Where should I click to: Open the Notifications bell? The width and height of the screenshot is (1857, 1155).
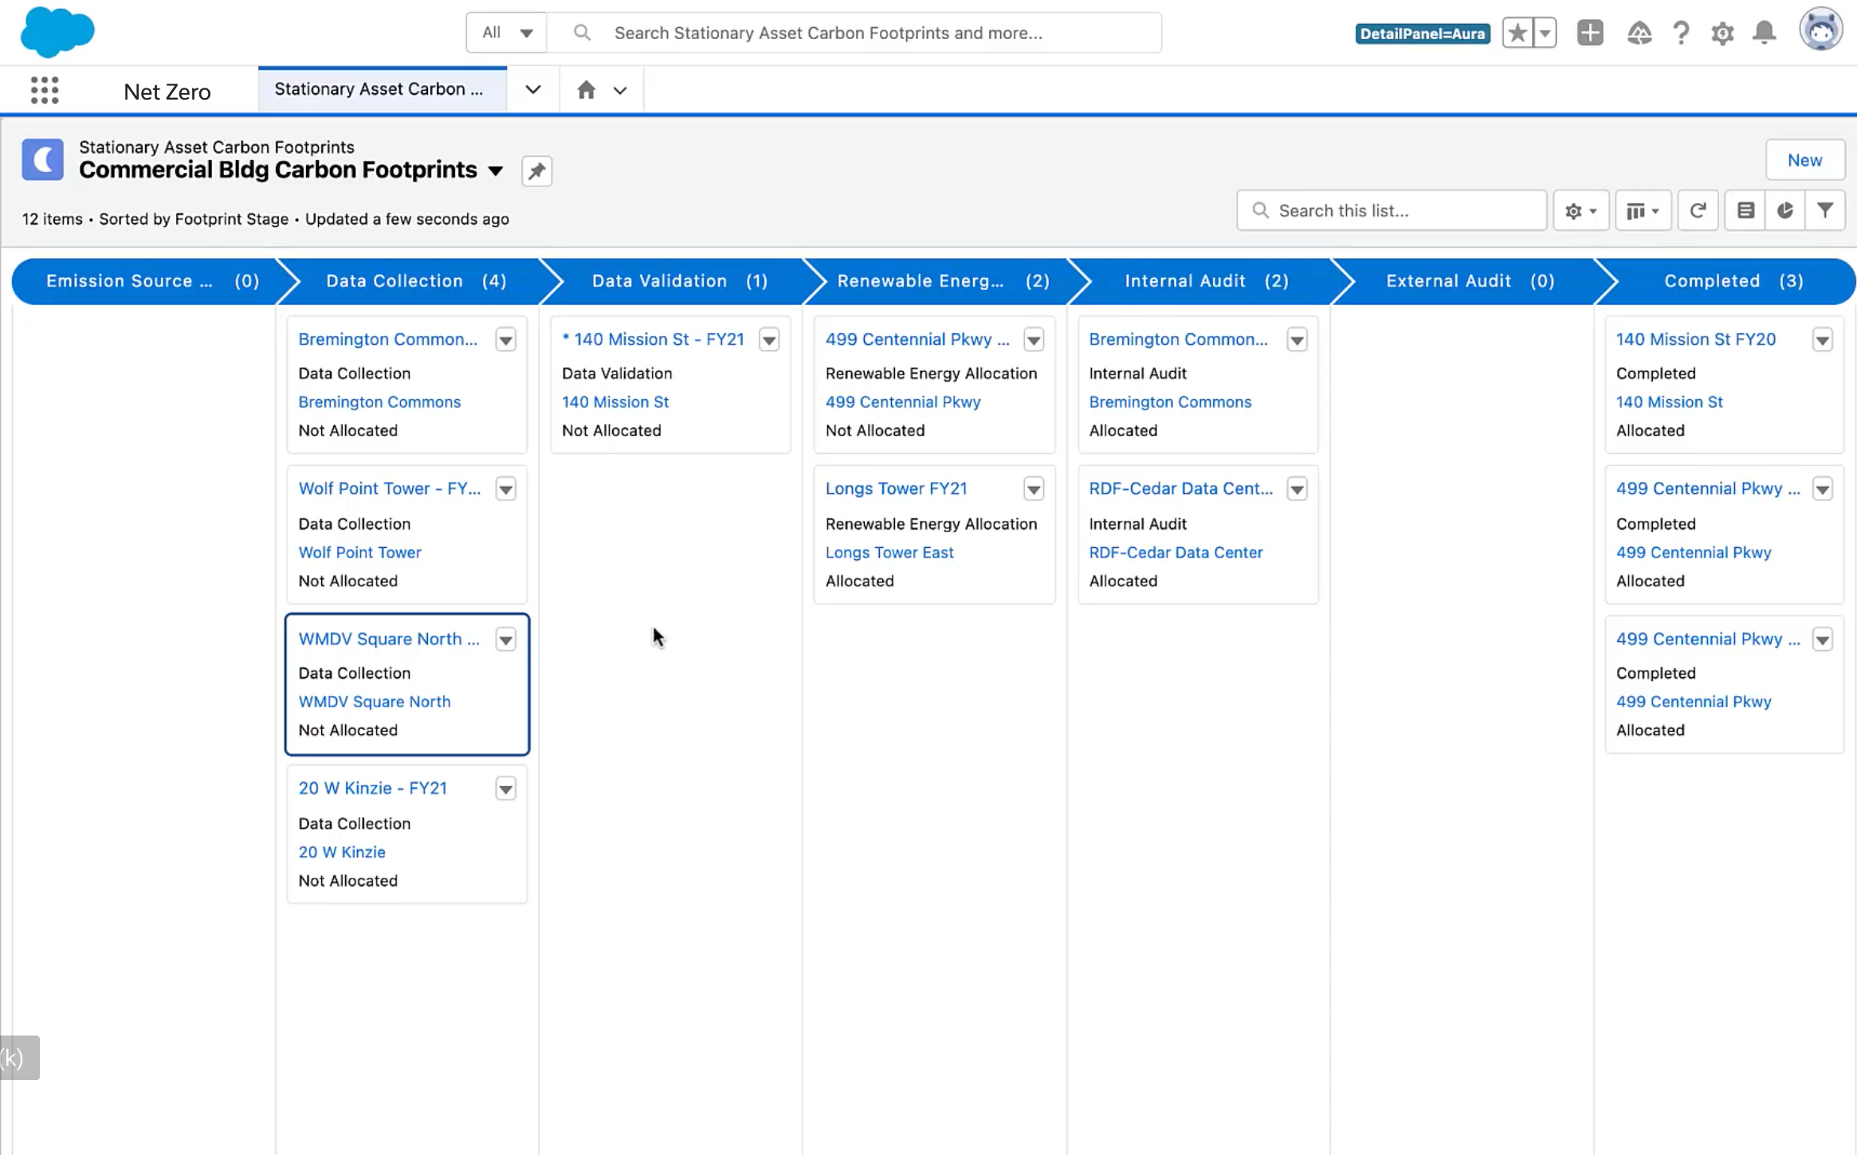pos(1765,33)
